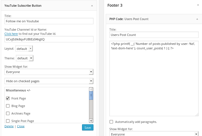Collapse the YouTube Subscribe Button widget arrow

coord(92,5)
